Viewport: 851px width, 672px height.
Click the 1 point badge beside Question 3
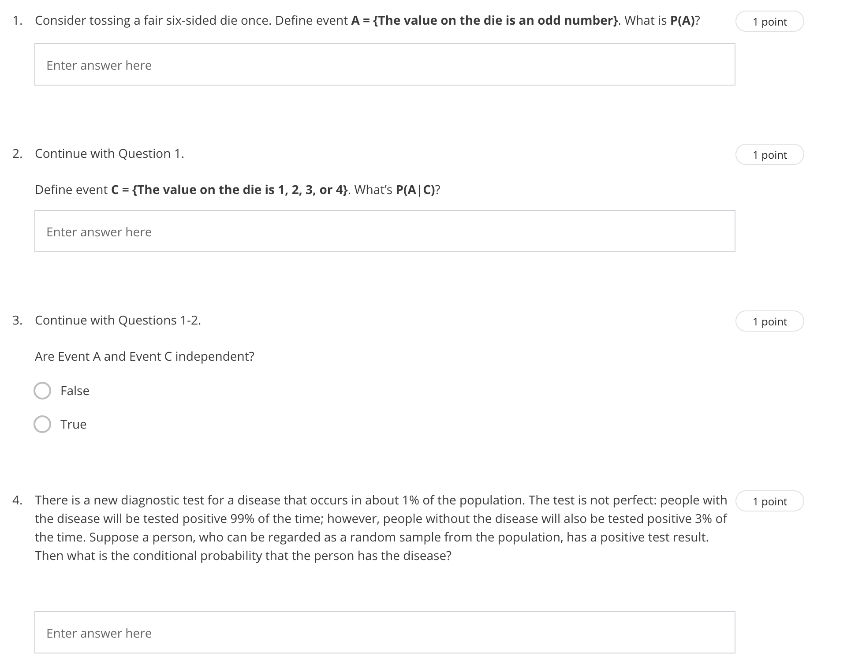[x=769, y=321]
